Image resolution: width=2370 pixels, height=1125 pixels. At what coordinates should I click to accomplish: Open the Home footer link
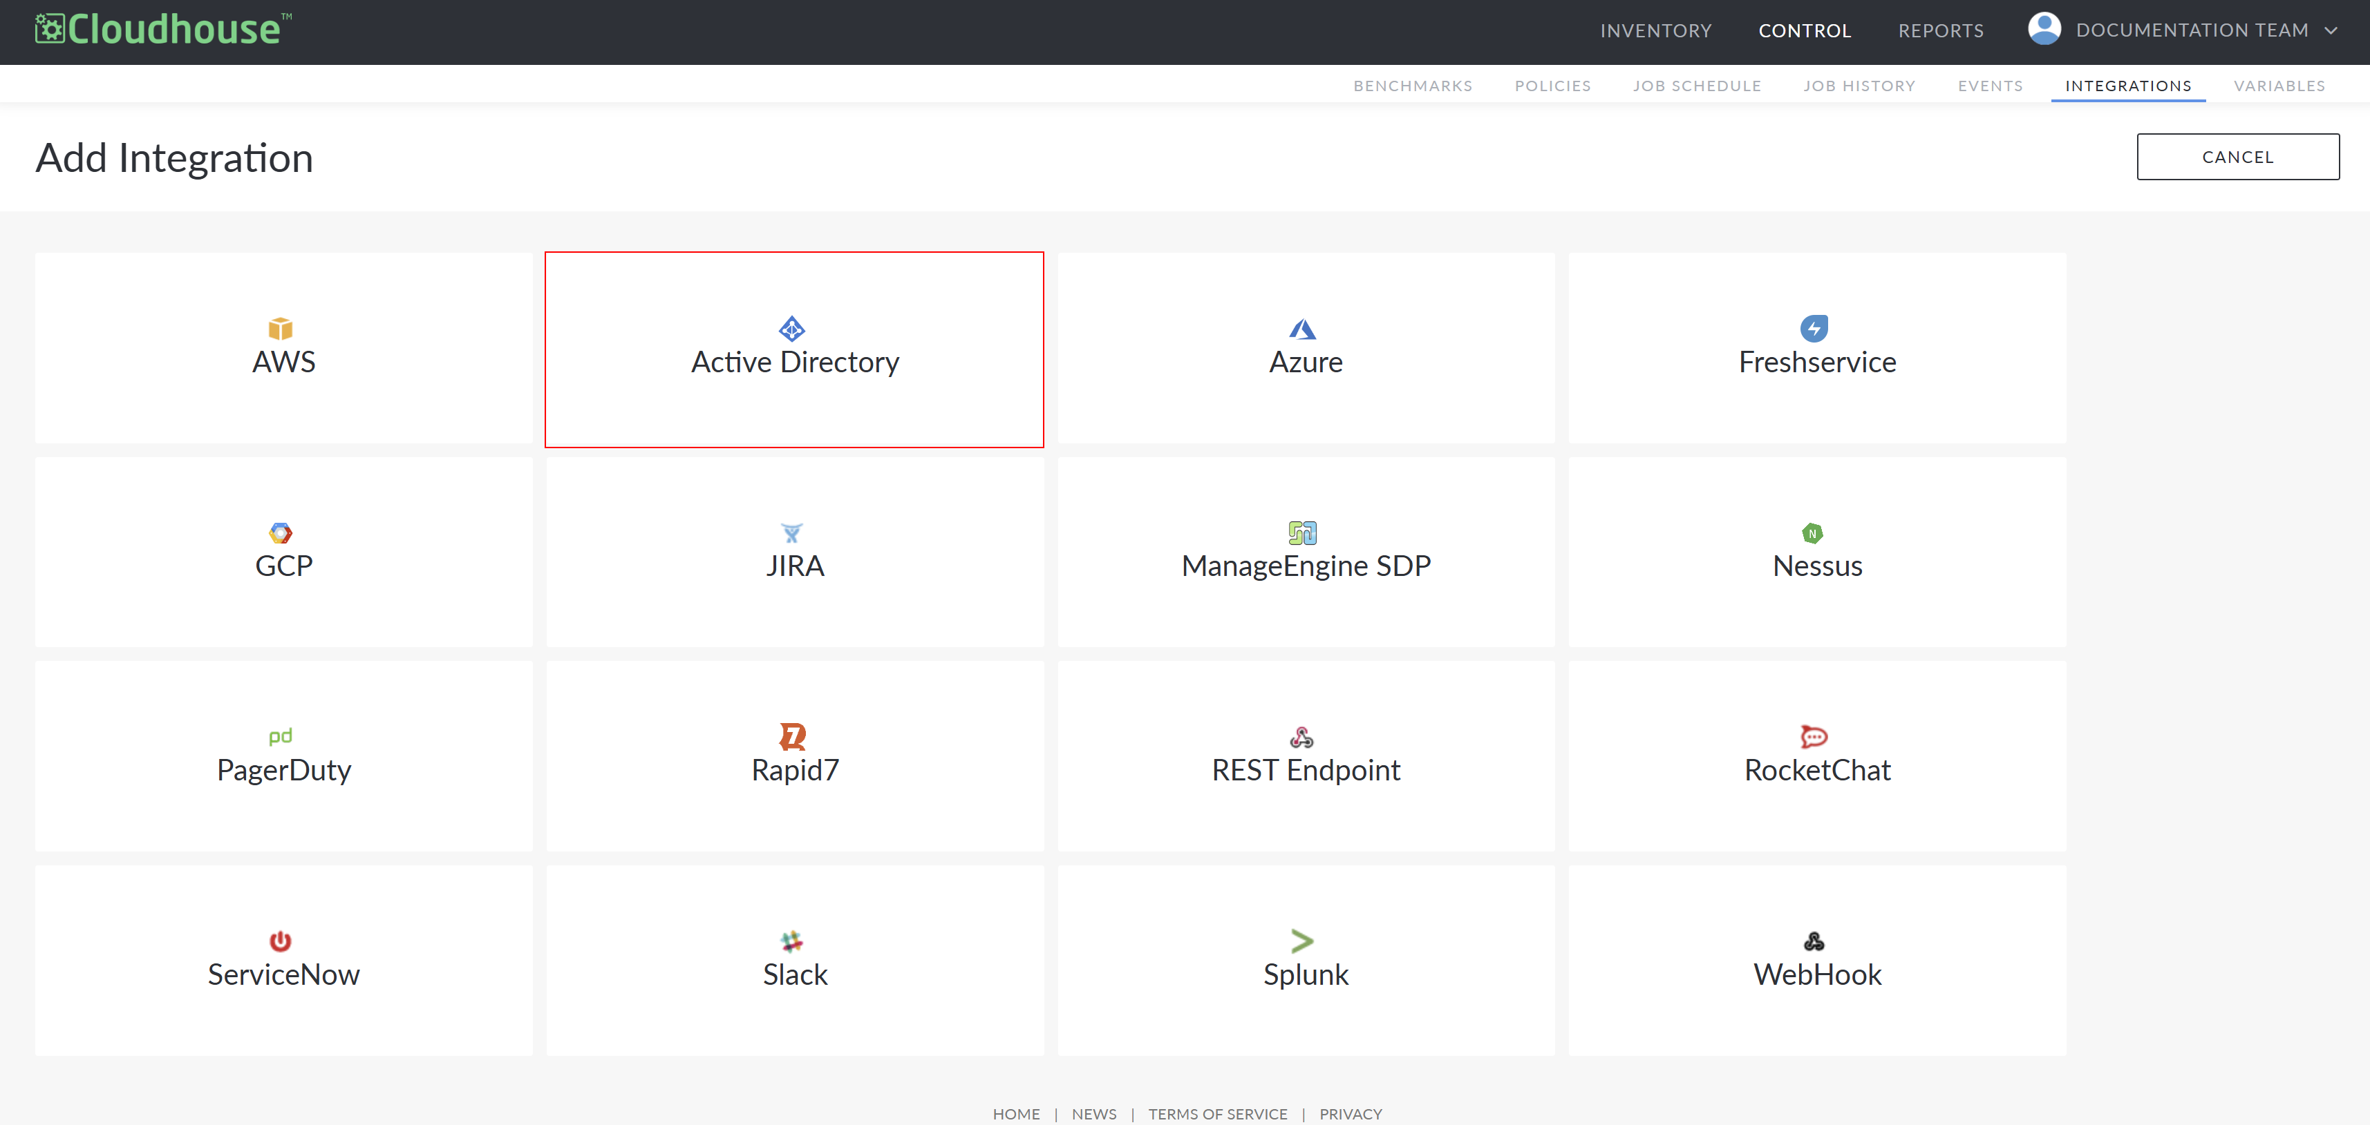pos(1016,1113)
